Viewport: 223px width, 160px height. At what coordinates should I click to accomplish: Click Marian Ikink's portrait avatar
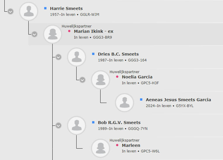click(53, 34)
